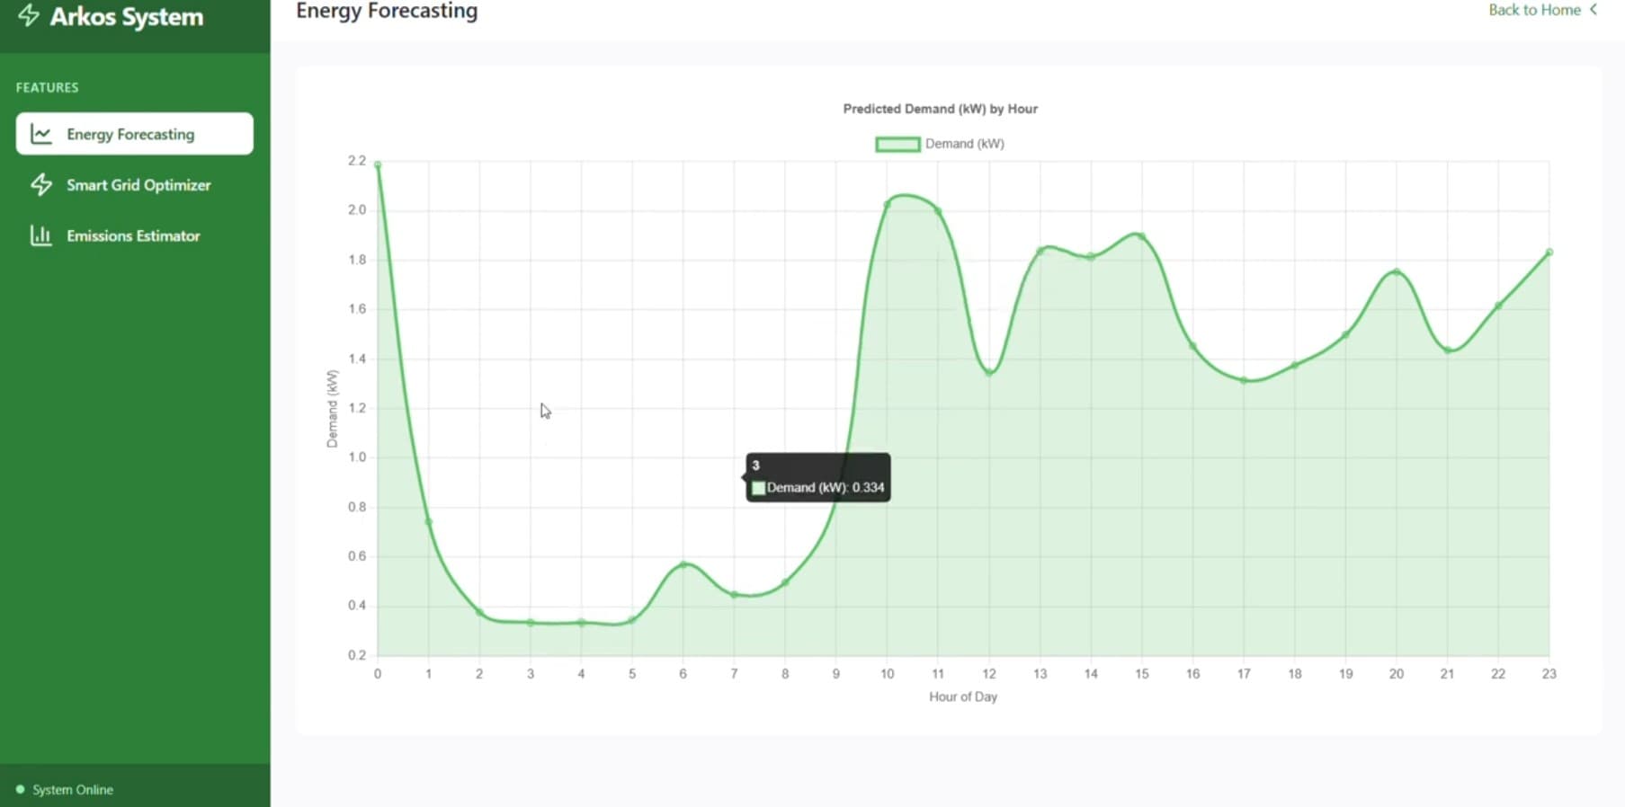Follow the Back to Home link
Screen dimensions: 1625x807
[x=1534, y=10]
